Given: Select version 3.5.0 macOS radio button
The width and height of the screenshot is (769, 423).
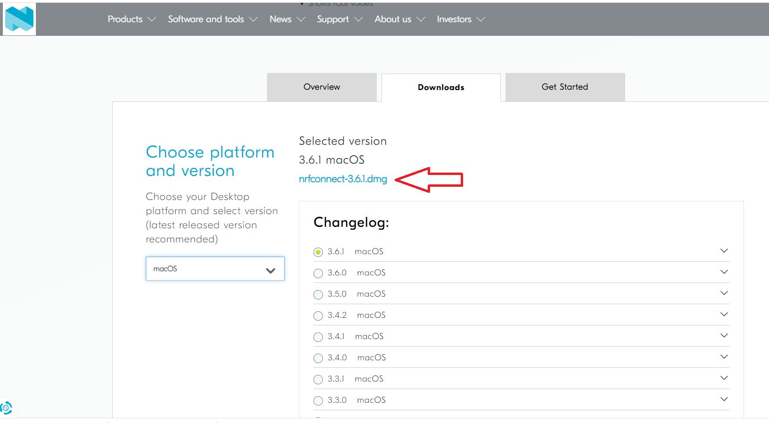Looking at the screenshot, I should point(318,295).
